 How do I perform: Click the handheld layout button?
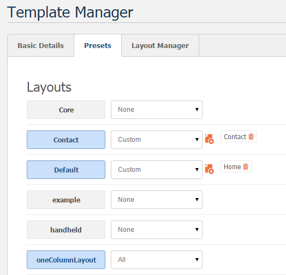(x=66, y=230)
